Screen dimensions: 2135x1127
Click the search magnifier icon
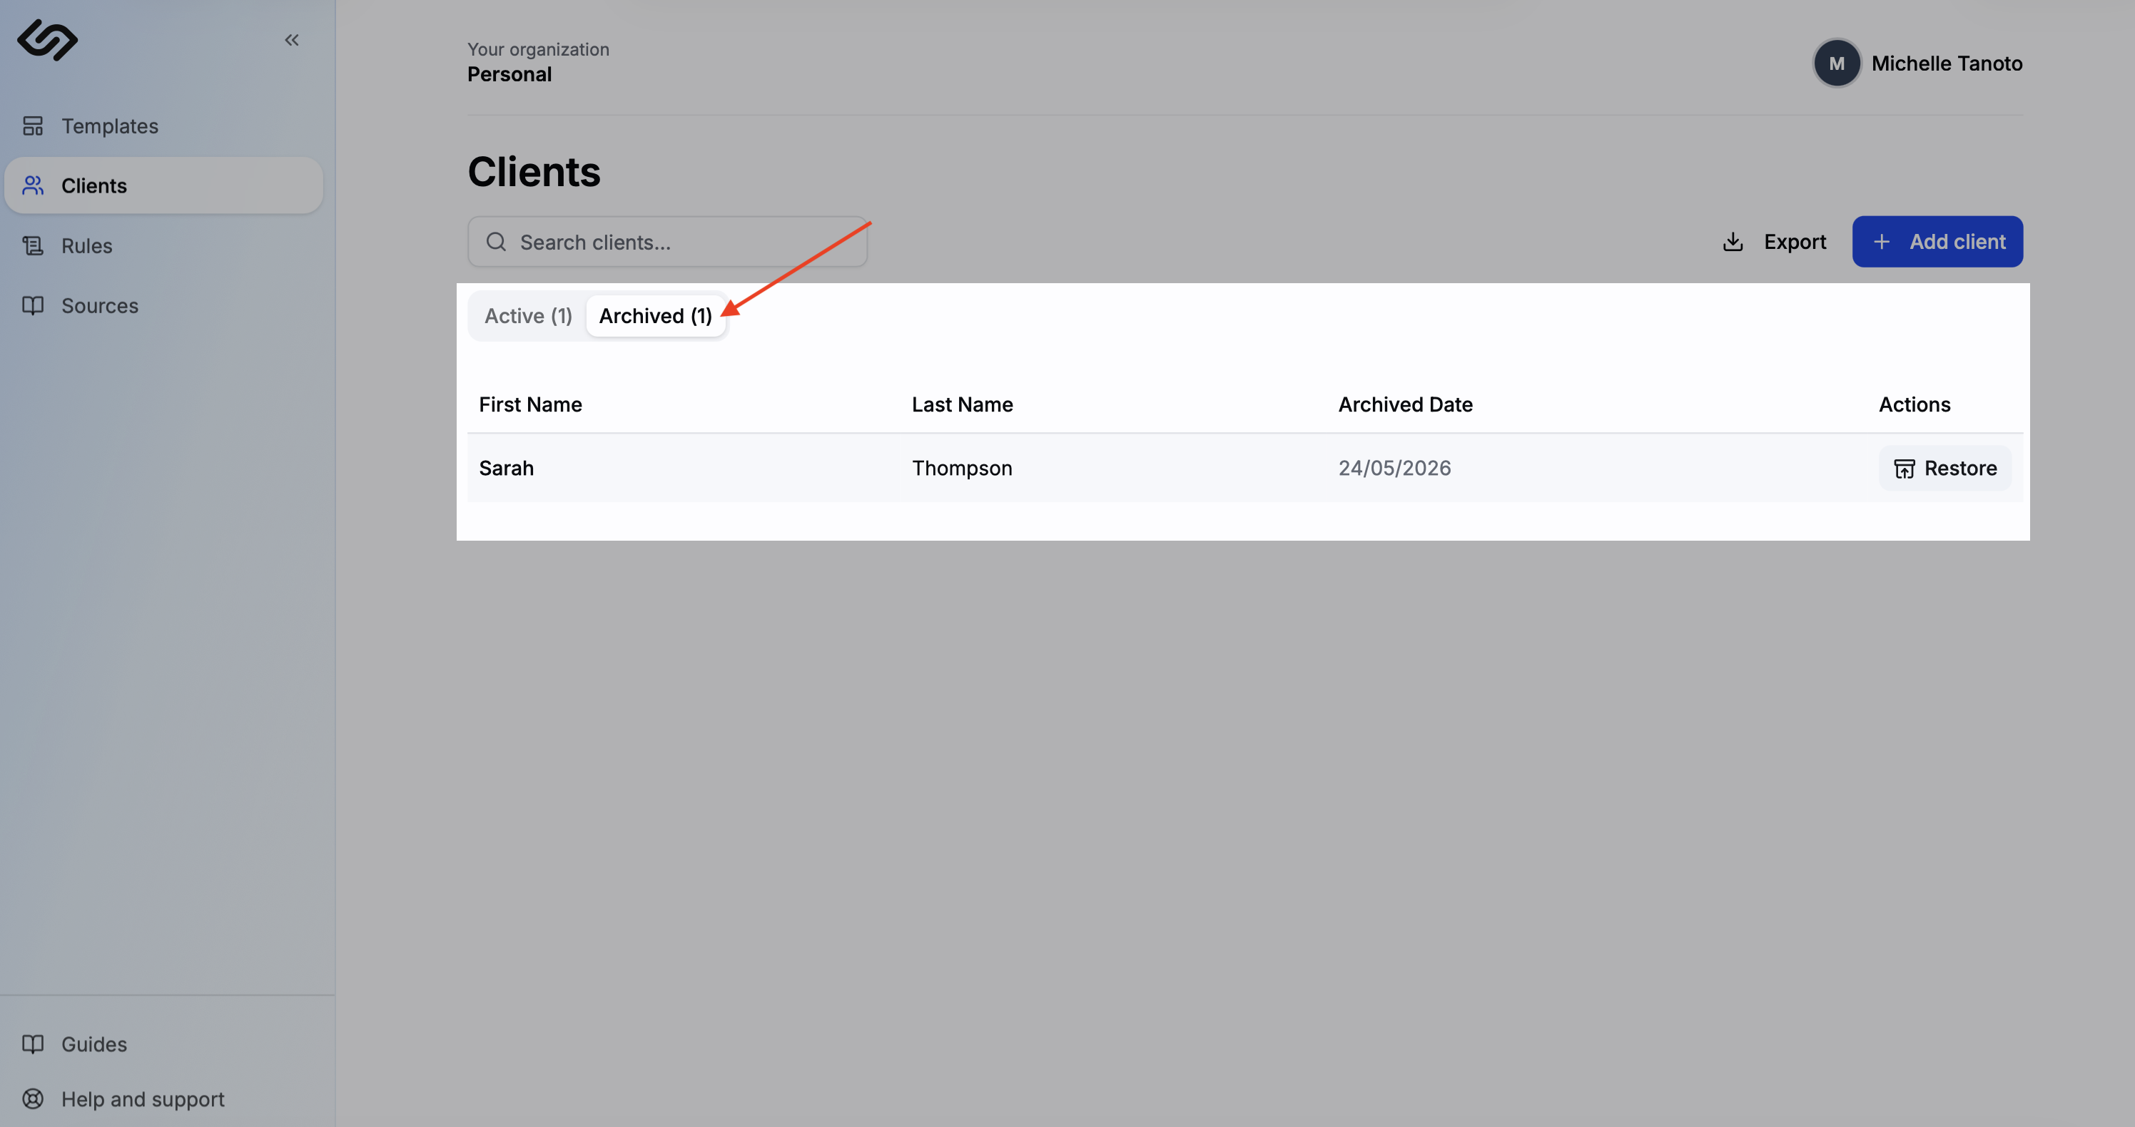pyautogui.click(x=496, y=242)
